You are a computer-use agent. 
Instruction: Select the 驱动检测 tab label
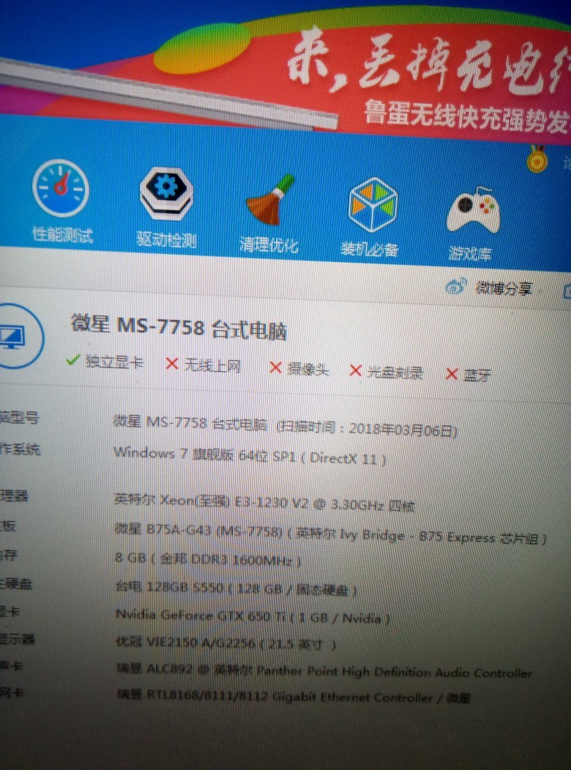166,239
